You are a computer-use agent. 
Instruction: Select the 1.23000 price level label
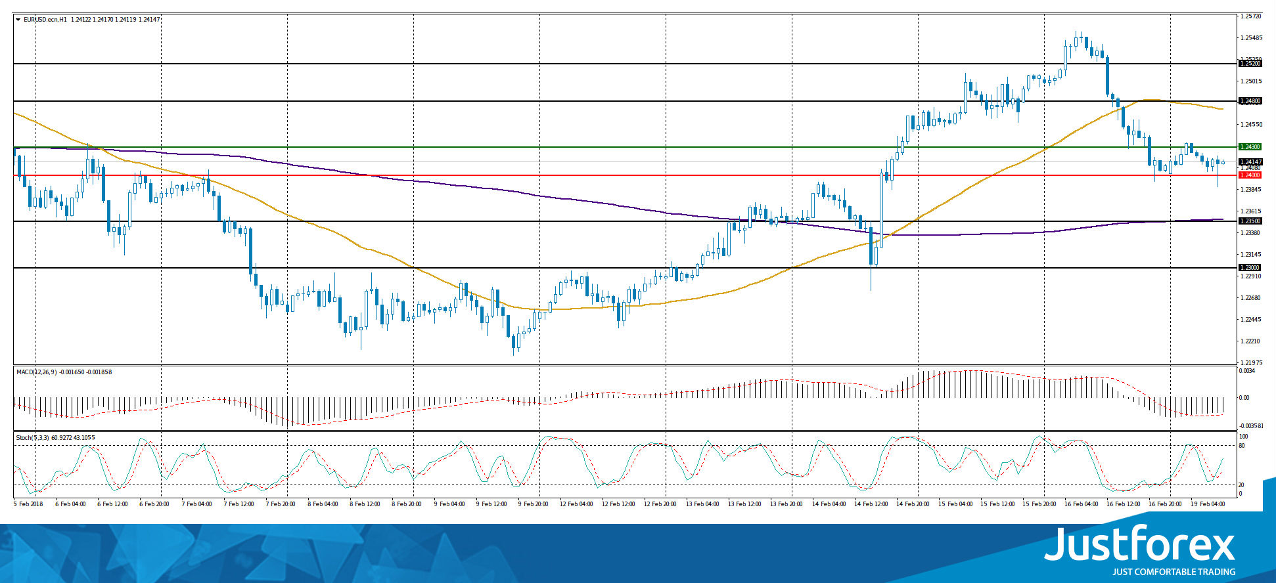click(x=1250, y=268)
